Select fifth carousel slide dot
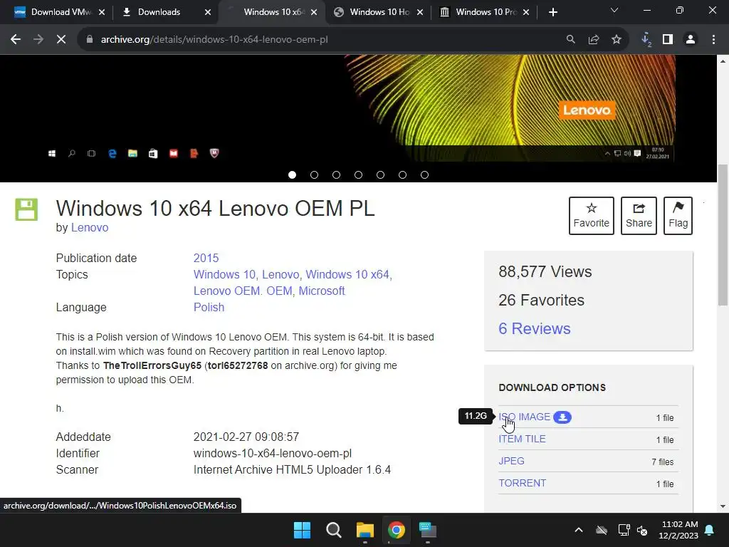This screenshot has height=547, width=729. (x=380, y=175)
